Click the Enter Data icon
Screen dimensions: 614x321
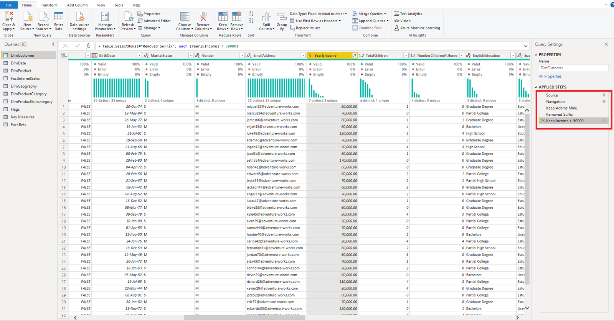59,16
